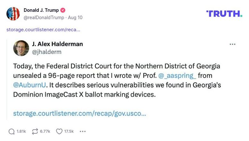Open the @jhalderm handle

tap(47, 52)
